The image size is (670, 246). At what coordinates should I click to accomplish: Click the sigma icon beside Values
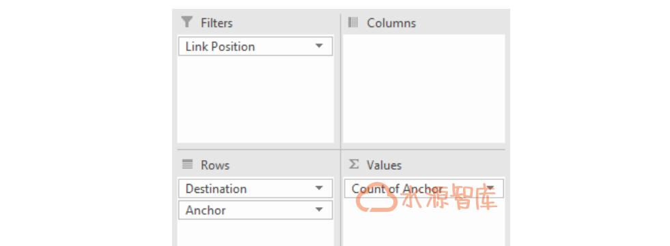pos(353,164)
